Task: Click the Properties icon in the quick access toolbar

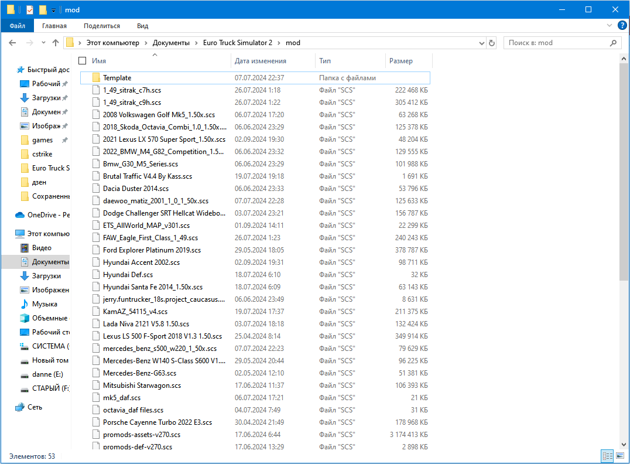Action: [30, 9]
